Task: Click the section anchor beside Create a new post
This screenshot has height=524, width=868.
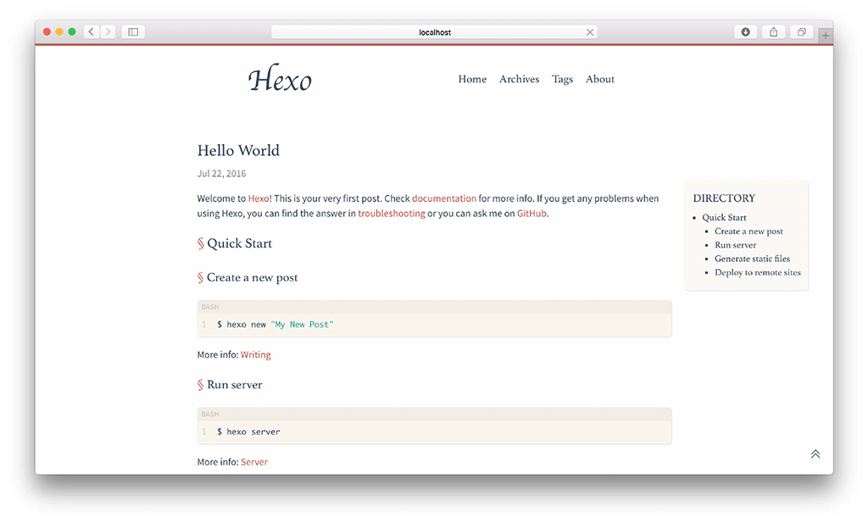Action: [200, 277]
